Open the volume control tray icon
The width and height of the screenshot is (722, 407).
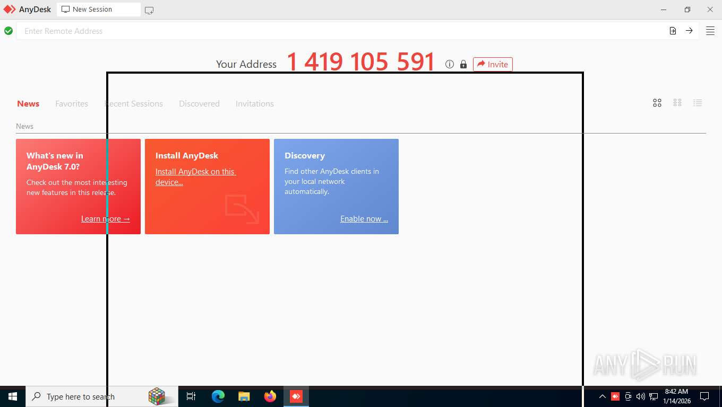pos(640,396)
